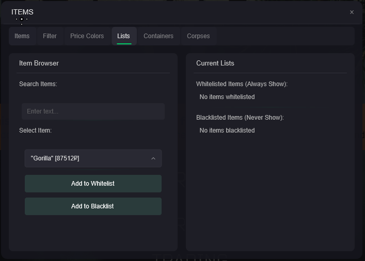Select the "No items blacklisted" entry
Image resolution: width=365 pixels, height=261 pixels.
point(227,130)
